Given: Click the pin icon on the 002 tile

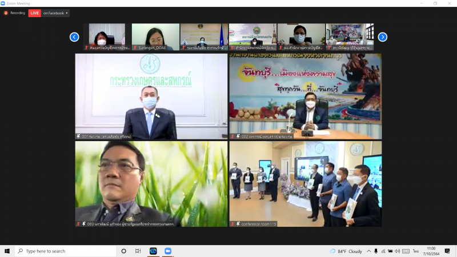Looking at the screenshot, I should point(238,136).
